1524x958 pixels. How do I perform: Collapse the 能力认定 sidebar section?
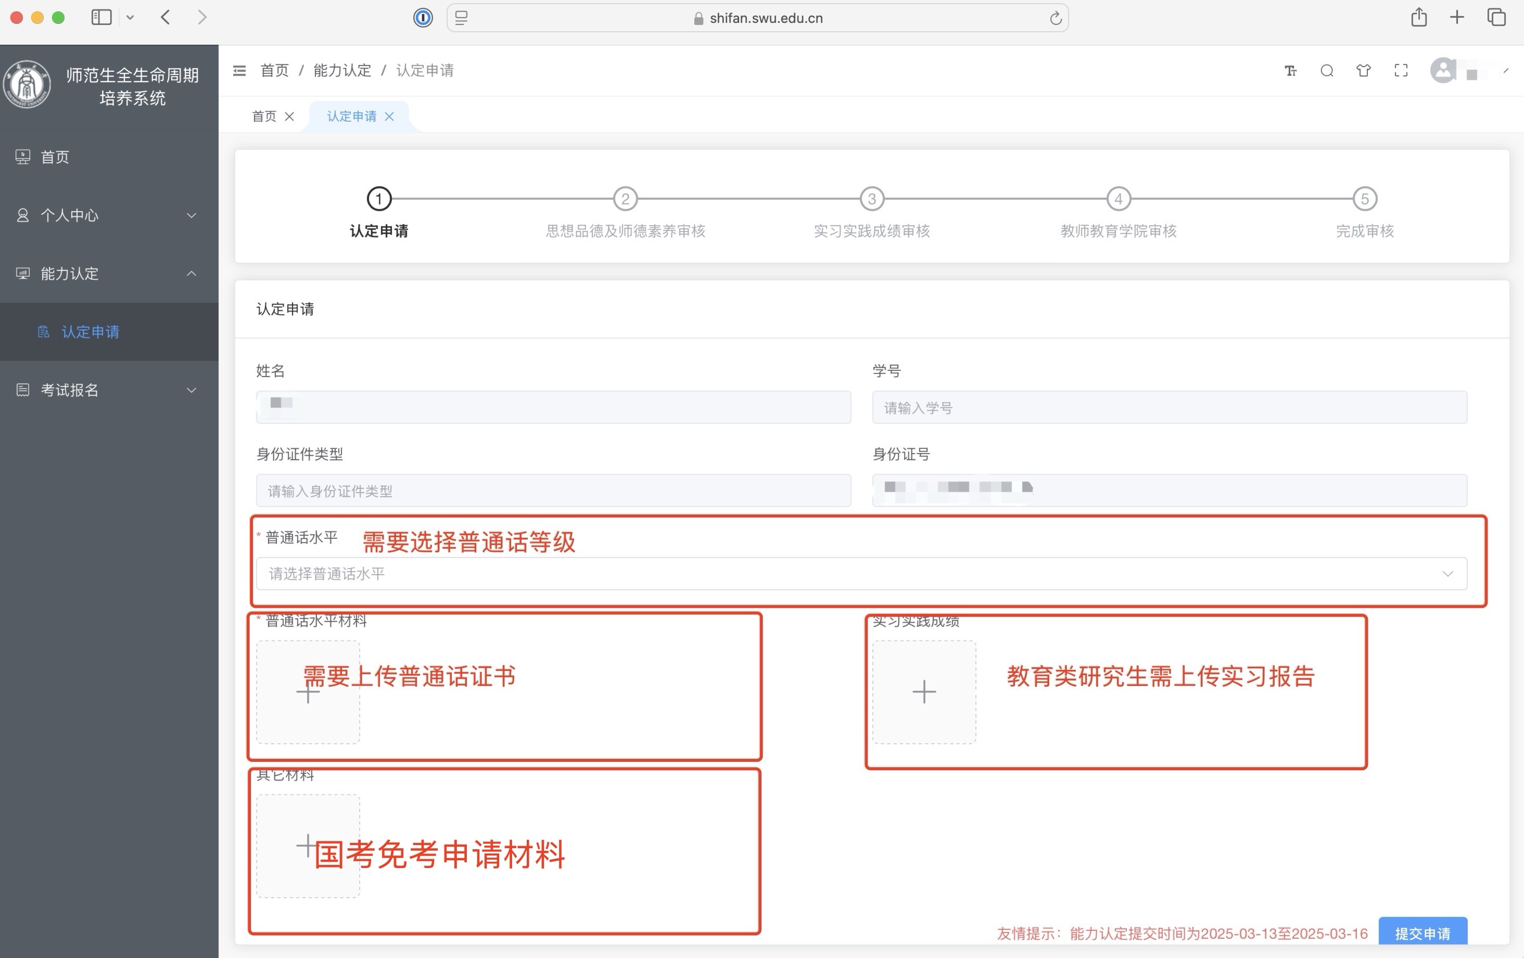[192, 273]
